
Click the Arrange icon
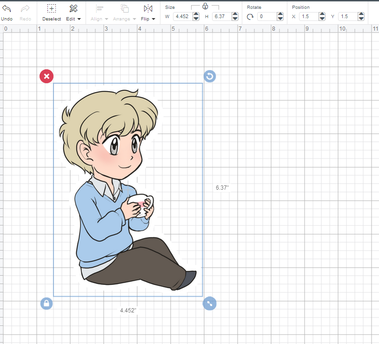point(125,8)
